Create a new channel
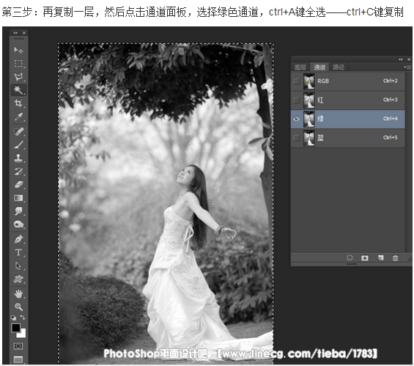Image resolution: width=414 pixels, height=366 pixels. (380, 257)
